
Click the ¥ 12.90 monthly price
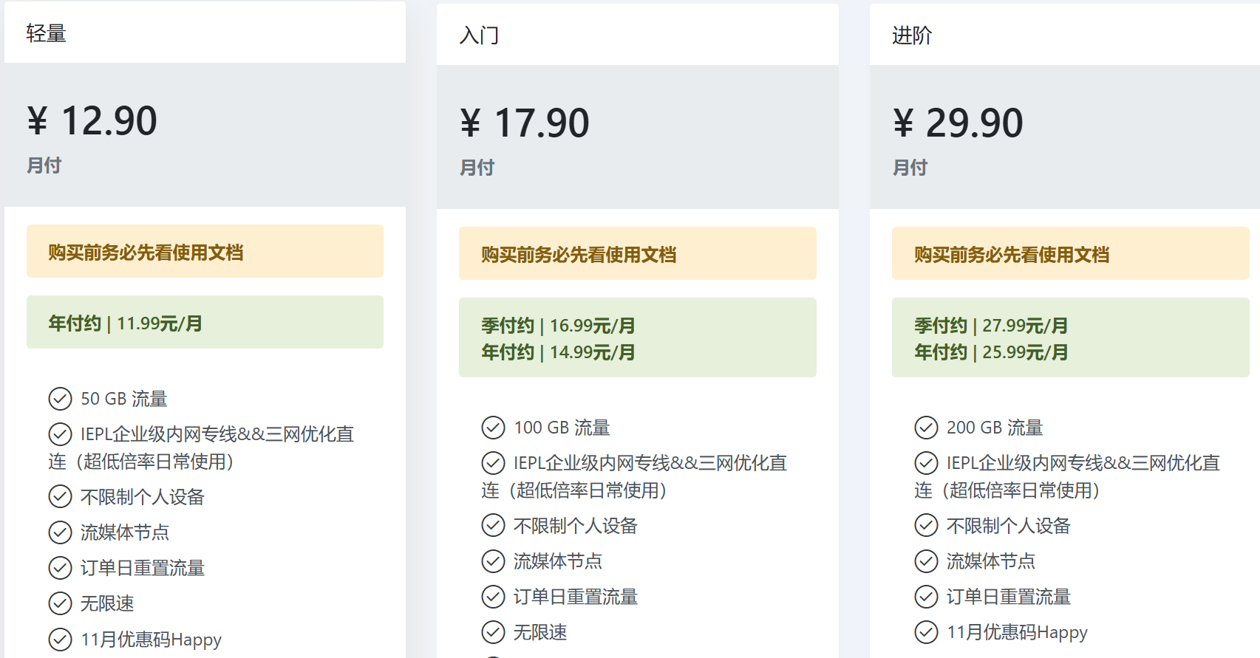[92, 121]
